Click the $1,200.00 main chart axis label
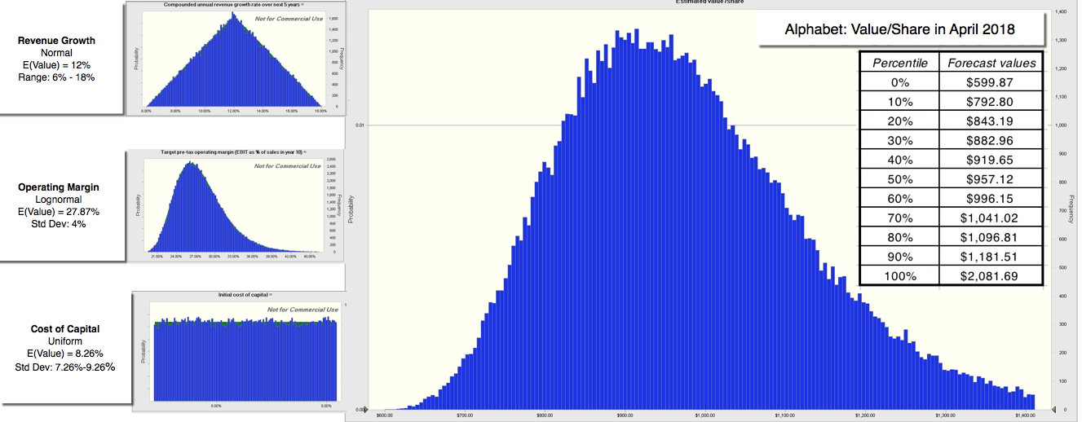1082x422 pixels. tap(865, 415)
